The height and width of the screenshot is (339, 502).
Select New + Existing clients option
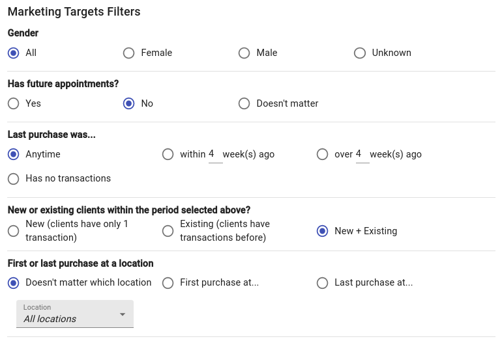tap(323, 231)
